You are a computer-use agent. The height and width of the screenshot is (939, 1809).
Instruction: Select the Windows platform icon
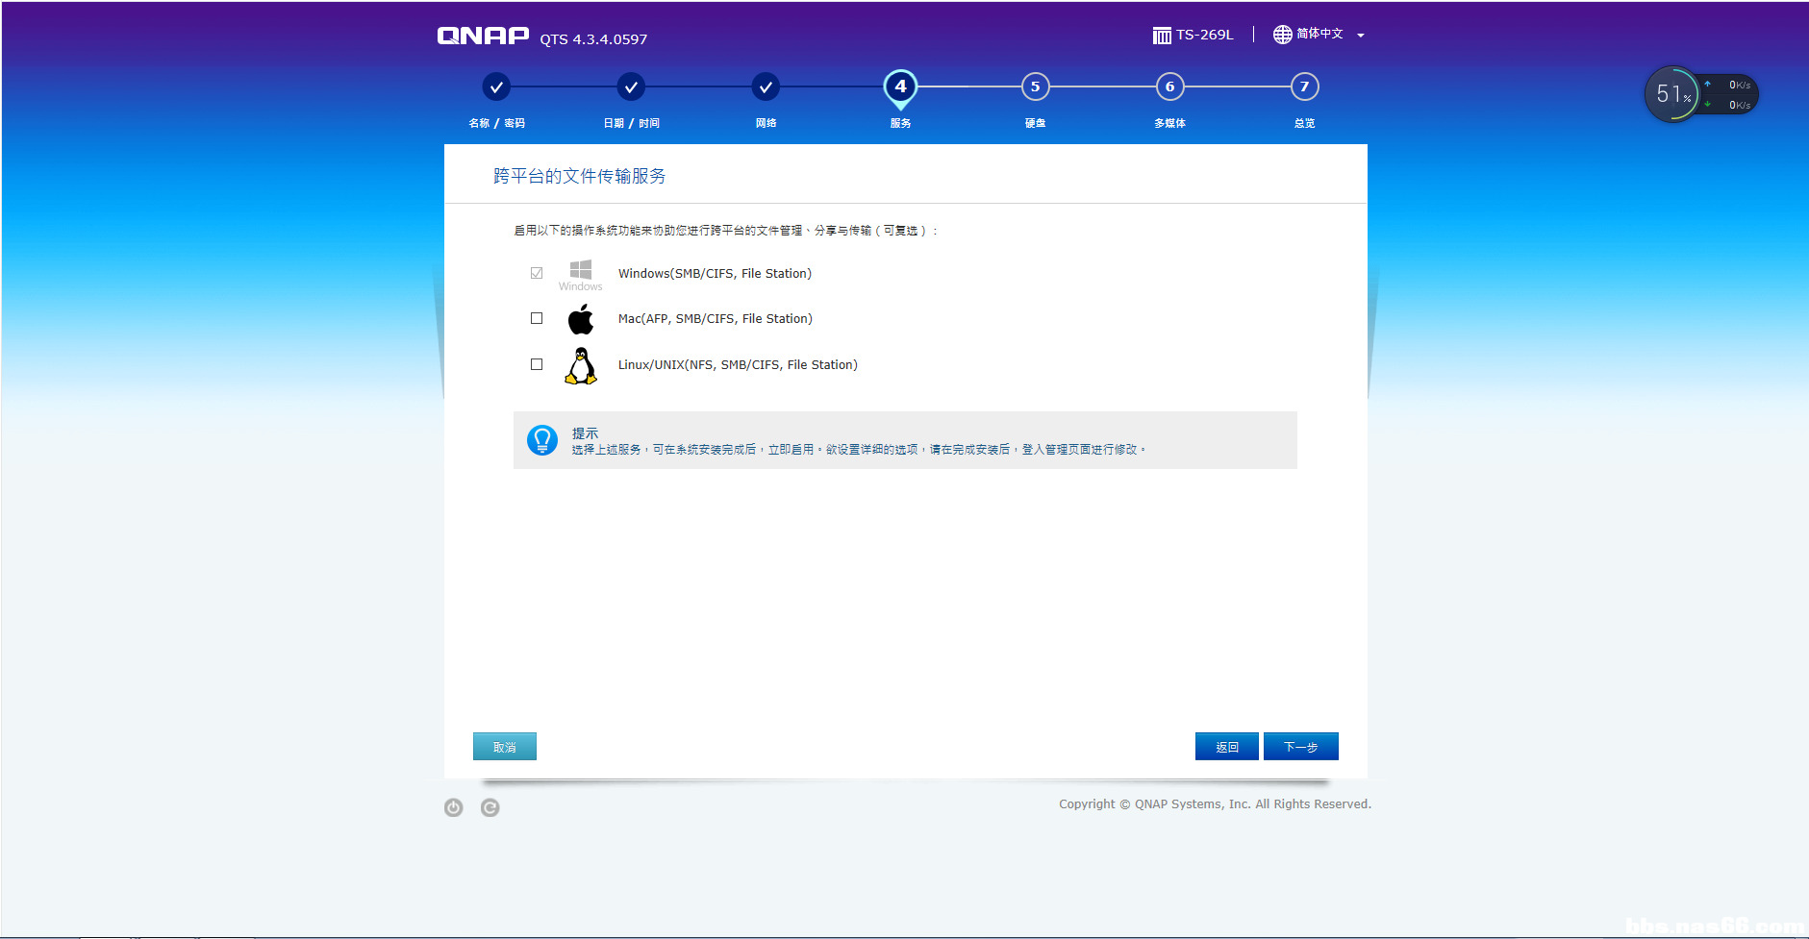[581, 273]
